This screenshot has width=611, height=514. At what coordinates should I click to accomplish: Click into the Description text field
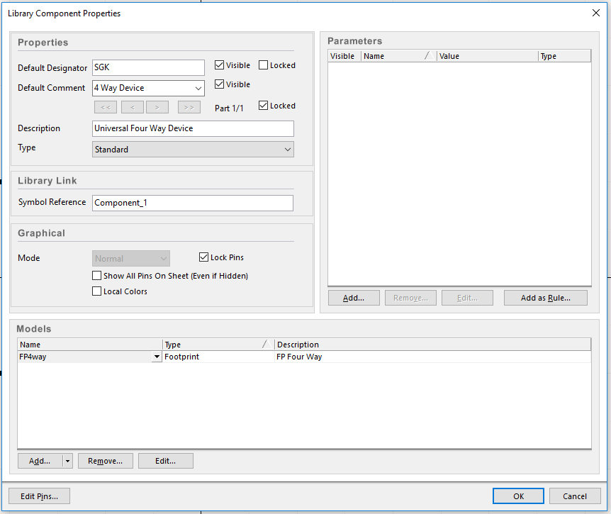(193, 128)
